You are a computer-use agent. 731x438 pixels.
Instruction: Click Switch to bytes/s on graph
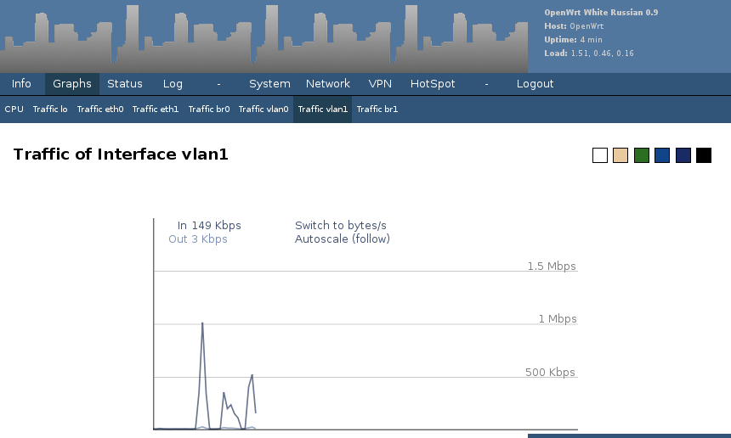point(340,226)
